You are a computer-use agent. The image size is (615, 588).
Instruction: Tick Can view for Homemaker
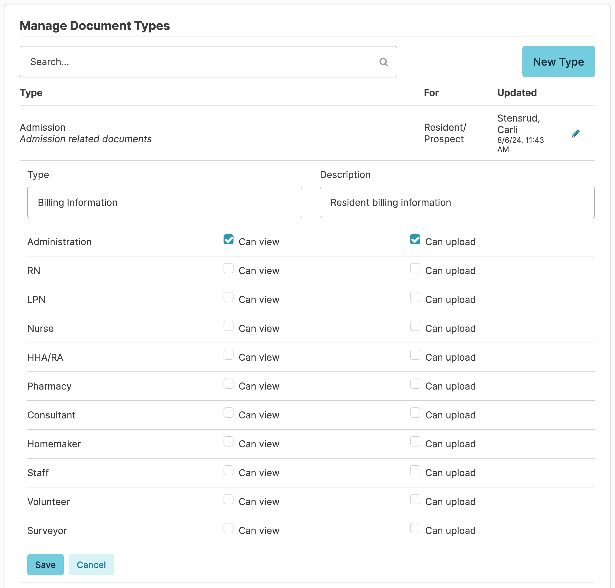coord(228,441)
